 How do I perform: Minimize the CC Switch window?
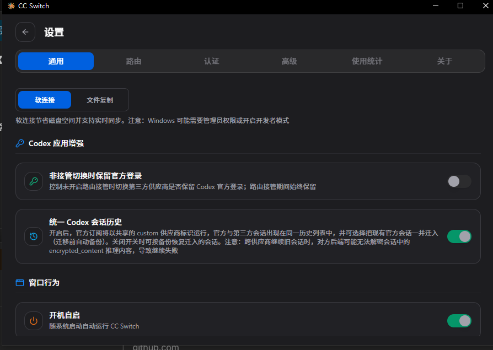click(x=436, y=6)
